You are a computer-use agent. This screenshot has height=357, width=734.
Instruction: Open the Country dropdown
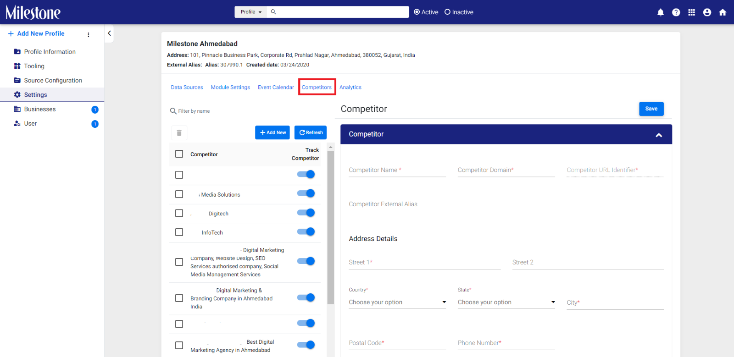(x=397, y=302)
